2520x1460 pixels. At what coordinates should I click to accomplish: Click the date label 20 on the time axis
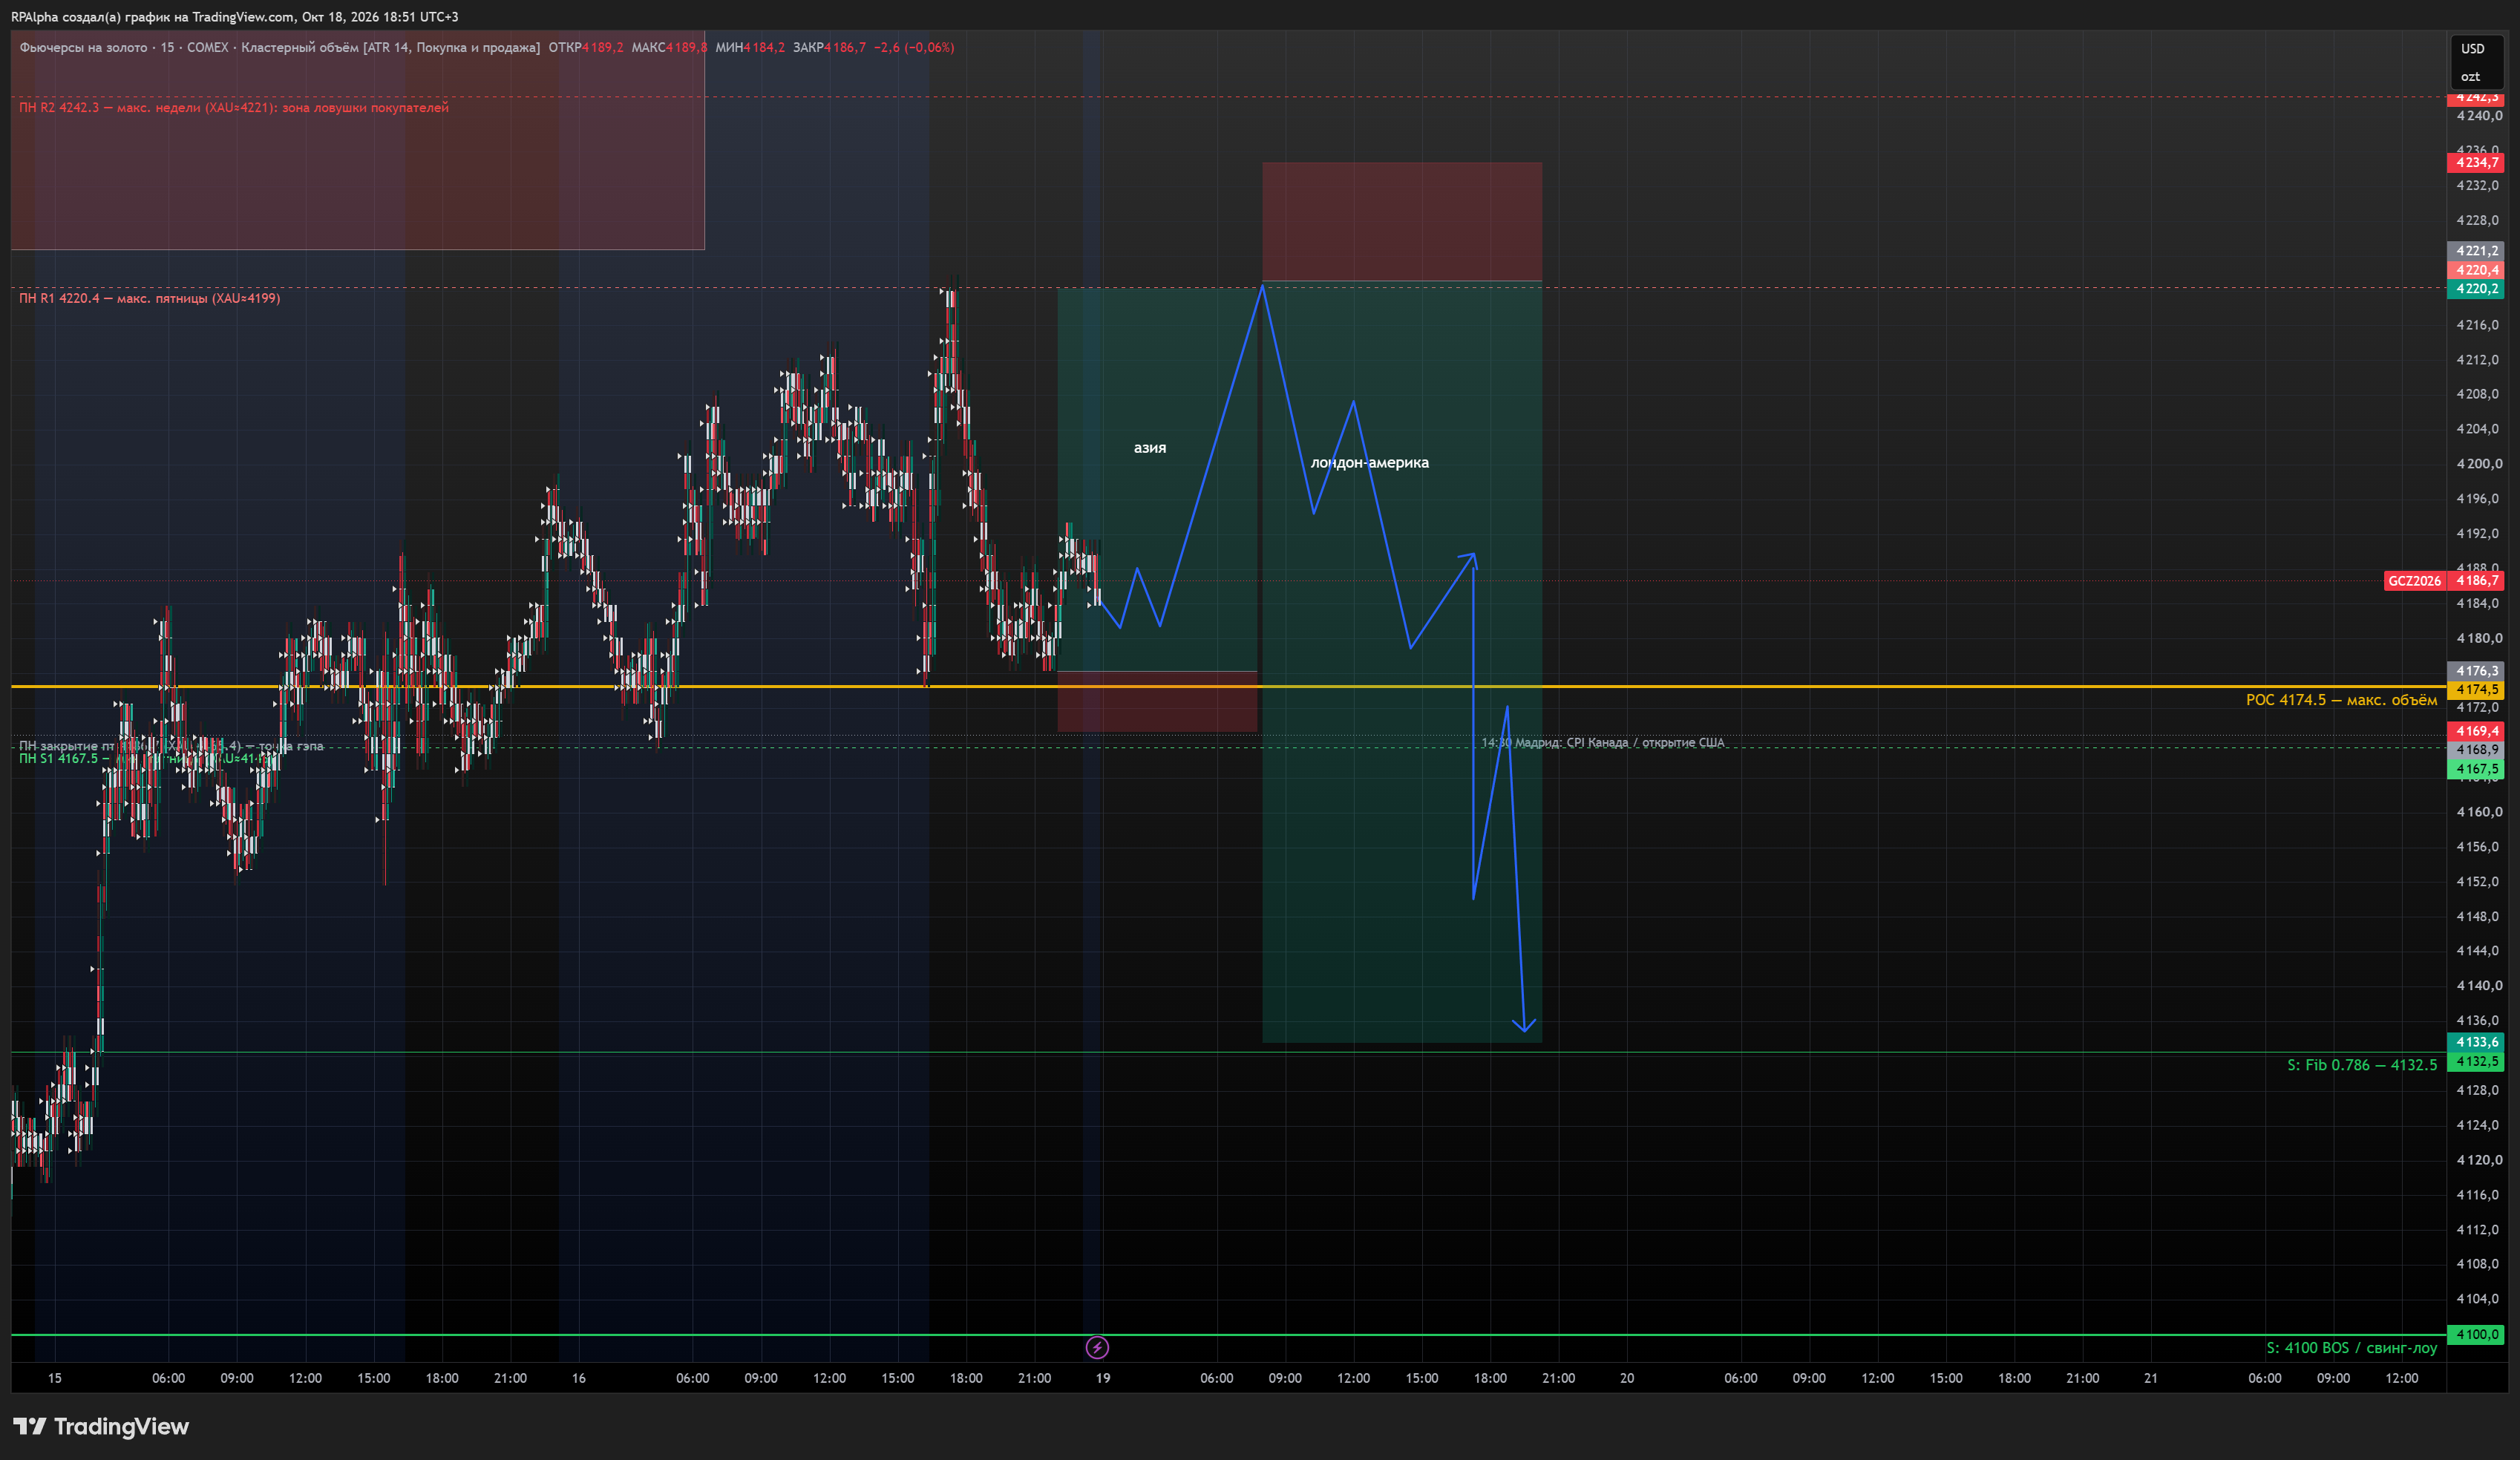(1627, 1378)
